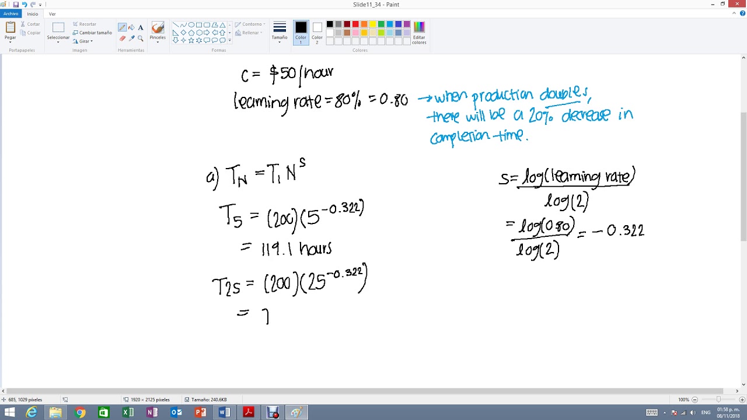Pick the yellow color swatch
The image size is (747, 420).
point(372,24)
